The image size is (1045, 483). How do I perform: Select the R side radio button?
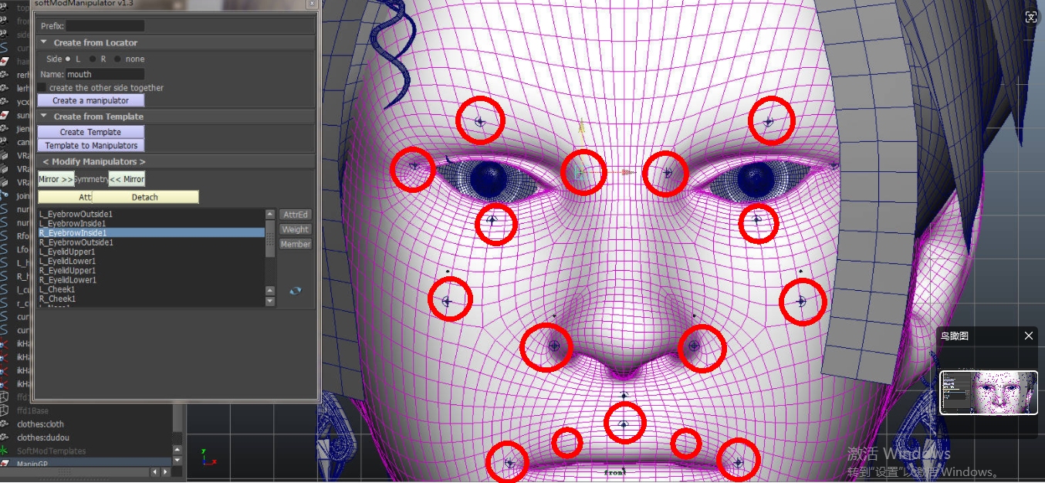93,59
